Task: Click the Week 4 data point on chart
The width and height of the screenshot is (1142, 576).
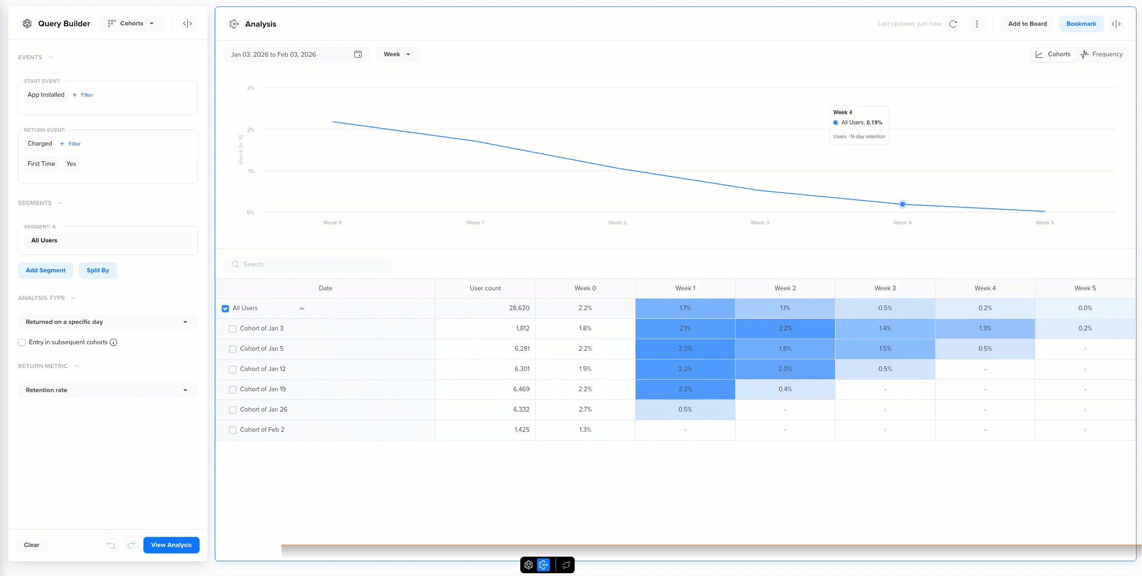Action: 902,204
